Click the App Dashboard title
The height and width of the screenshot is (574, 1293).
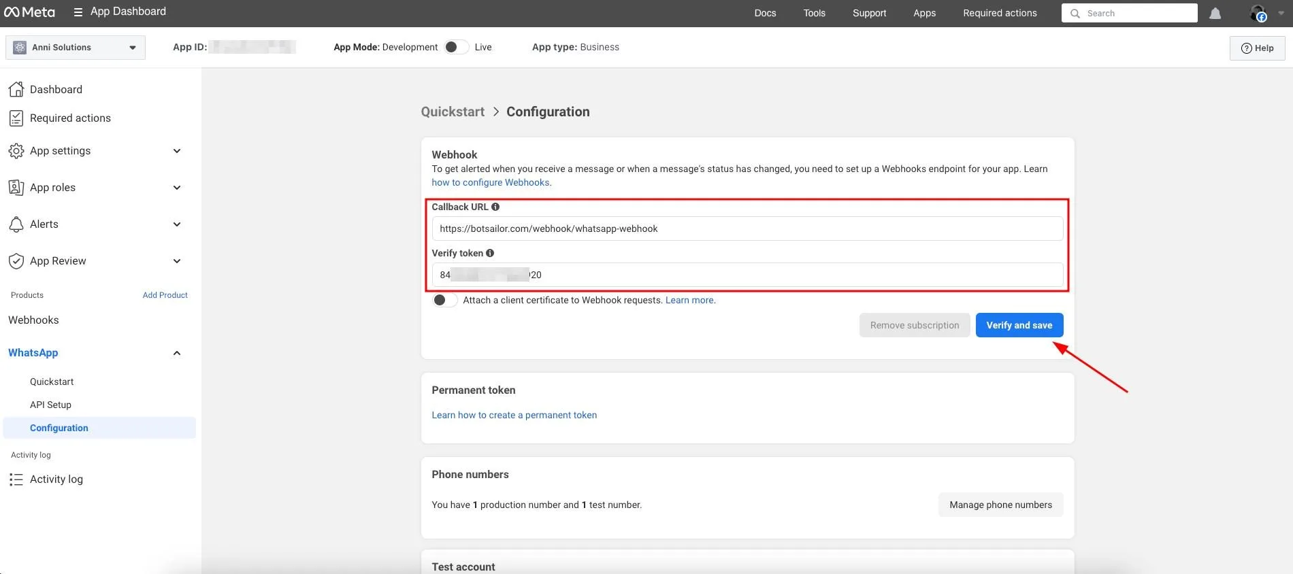click(128, 12)
